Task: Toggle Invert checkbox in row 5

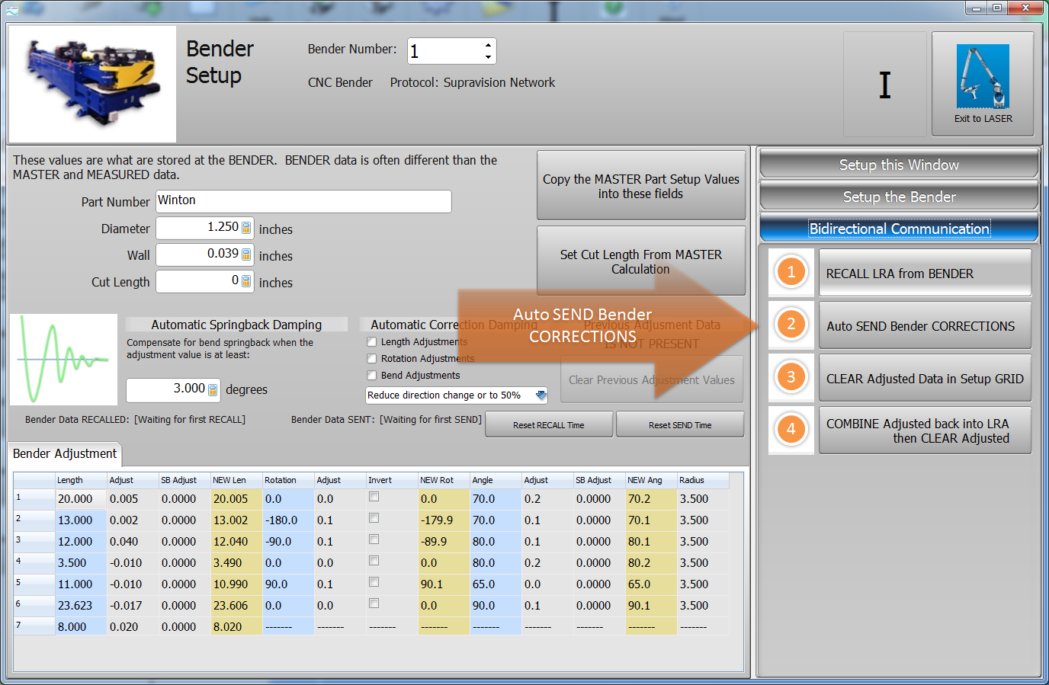Action: (x=374, y=582)
